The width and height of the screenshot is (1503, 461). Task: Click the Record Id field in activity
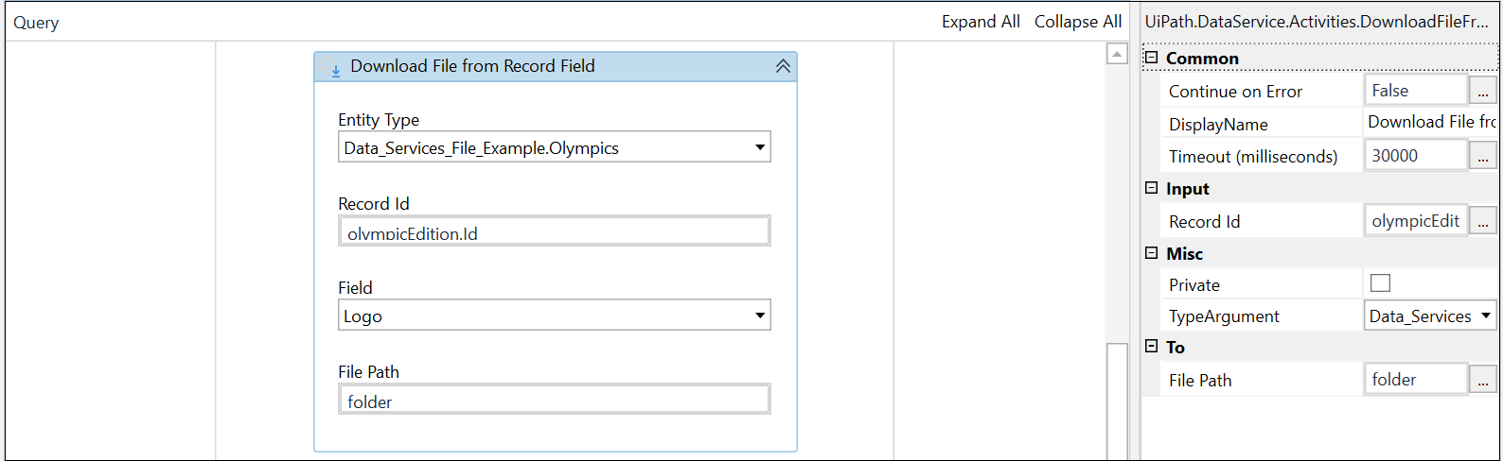point(555,231)
